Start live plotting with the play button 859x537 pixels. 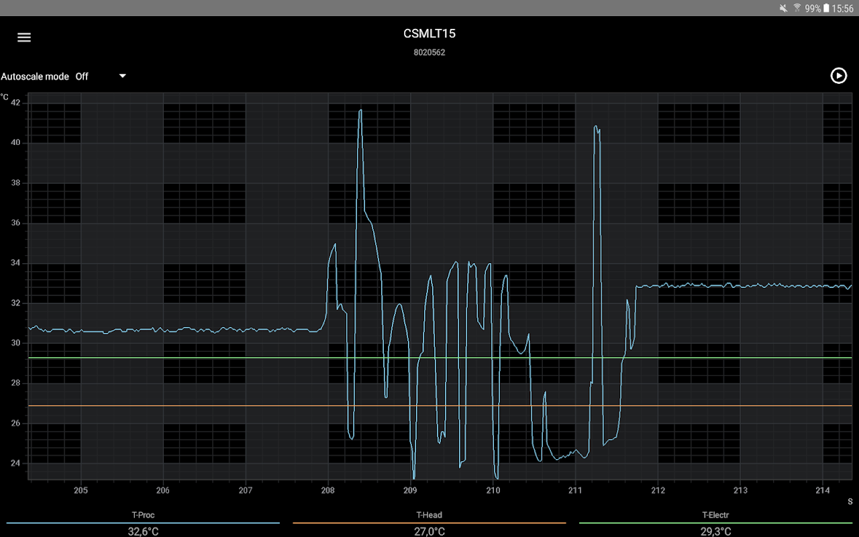coord(839,76)
